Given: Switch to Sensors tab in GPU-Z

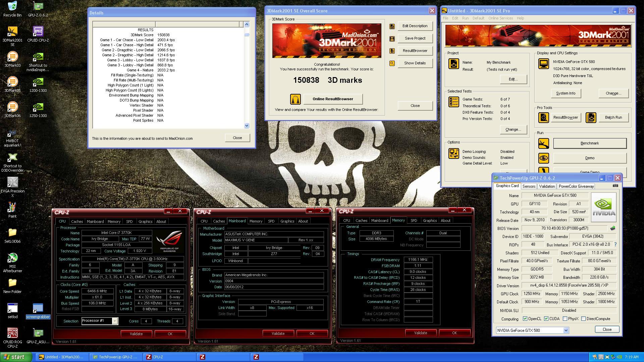Looking at the screenshot, I should pyautogui.click(x=529, y=186).
